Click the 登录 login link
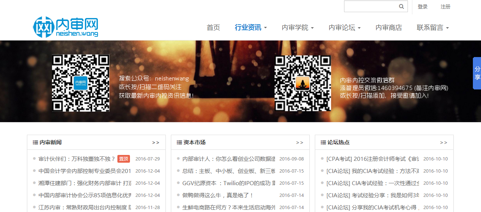The width and height of the screenshot is (481, 212). 423,7
